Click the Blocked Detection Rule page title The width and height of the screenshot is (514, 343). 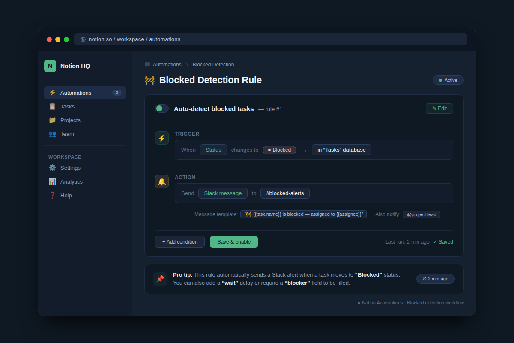click(x=210, y=80)
